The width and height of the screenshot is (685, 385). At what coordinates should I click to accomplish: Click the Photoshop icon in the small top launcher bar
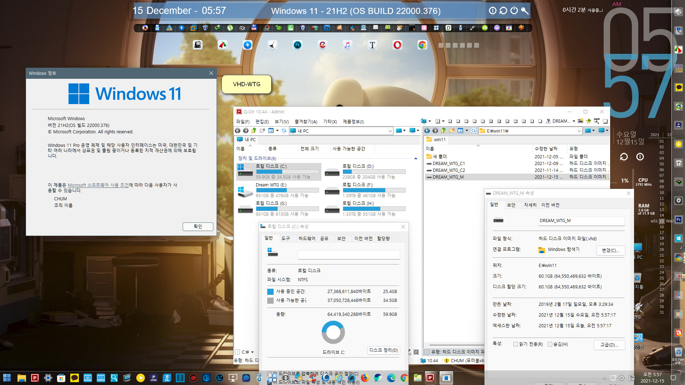coord(327,28)
